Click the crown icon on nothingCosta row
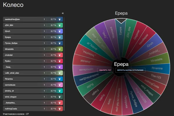The height and width of the screenshot is (116, 174). point(60,109)
